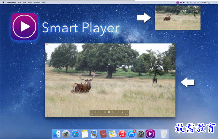Open the File menu

20,3
